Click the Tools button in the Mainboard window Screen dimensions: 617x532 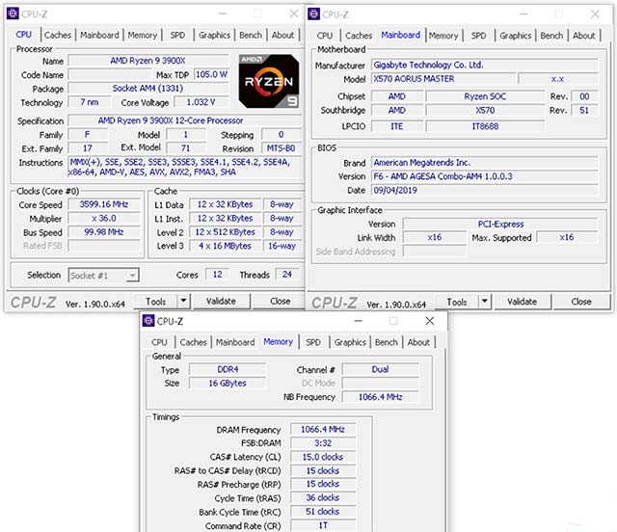point(457,303)
